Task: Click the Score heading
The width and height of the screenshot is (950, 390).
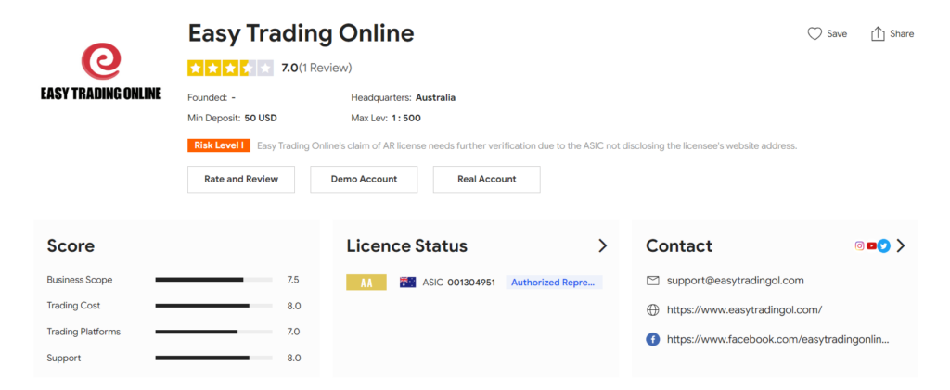Action: click(71, 246)
